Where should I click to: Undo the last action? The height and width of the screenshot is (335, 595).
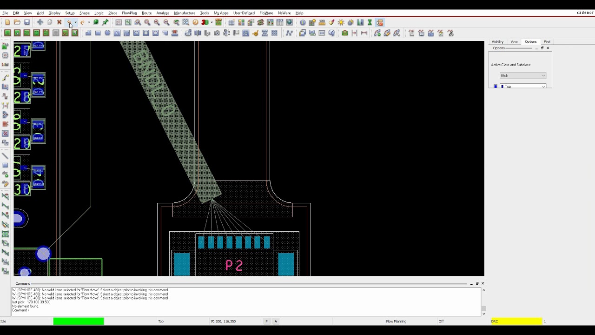(x=69, y=22)
